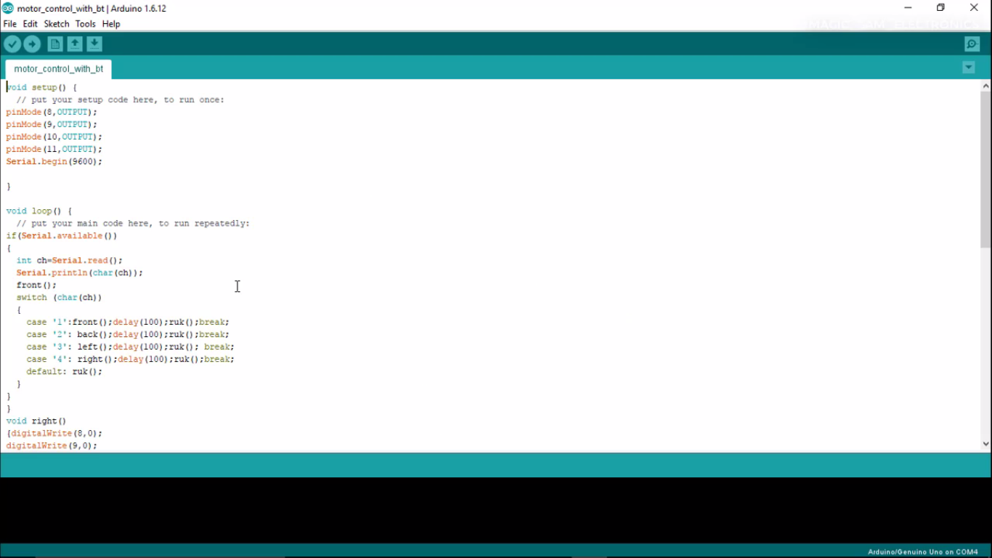This screenshot has height=558, width=992.
Task: Click the Verify sketch checkmark icon
Action: pyautogui.click(x=12, y=44)
